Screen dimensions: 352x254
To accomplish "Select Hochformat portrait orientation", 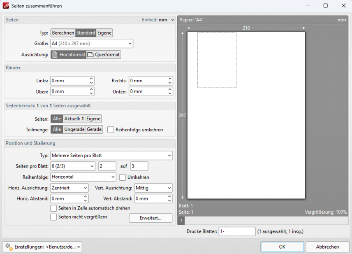I will (68, 55).
